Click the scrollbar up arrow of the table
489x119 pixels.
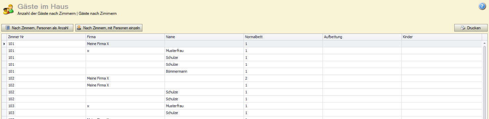click(x=485, y=43)
